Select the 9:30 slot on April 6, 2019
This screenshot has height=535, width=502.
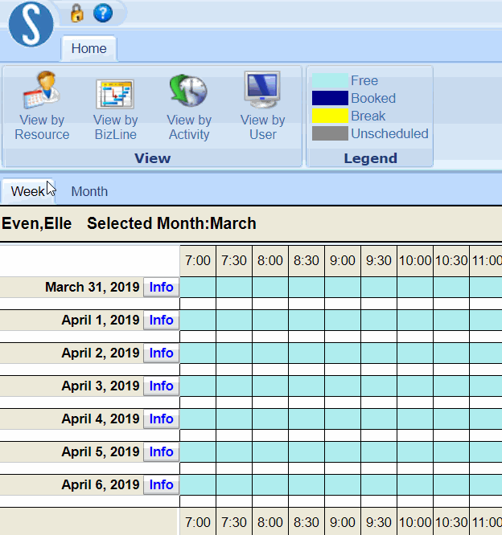coord(379,485)
